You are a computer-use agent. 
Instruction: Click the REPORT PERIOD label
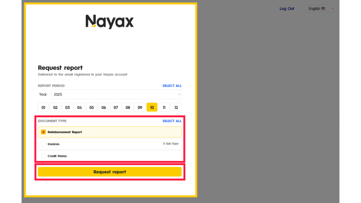point(51,86)
